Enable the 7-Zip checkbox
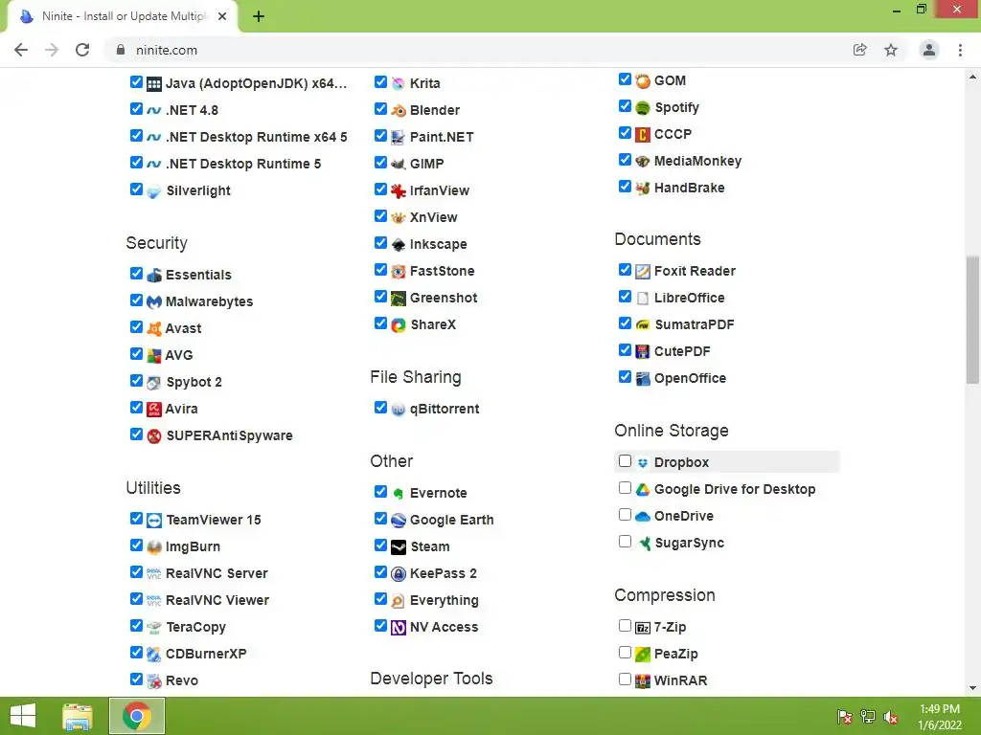Image resolution: width=981 pixels, height=735 pixels. click(625, 626)
